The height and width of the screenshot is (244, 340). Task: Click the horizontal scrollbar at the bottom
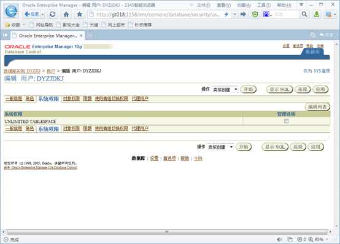166,232
